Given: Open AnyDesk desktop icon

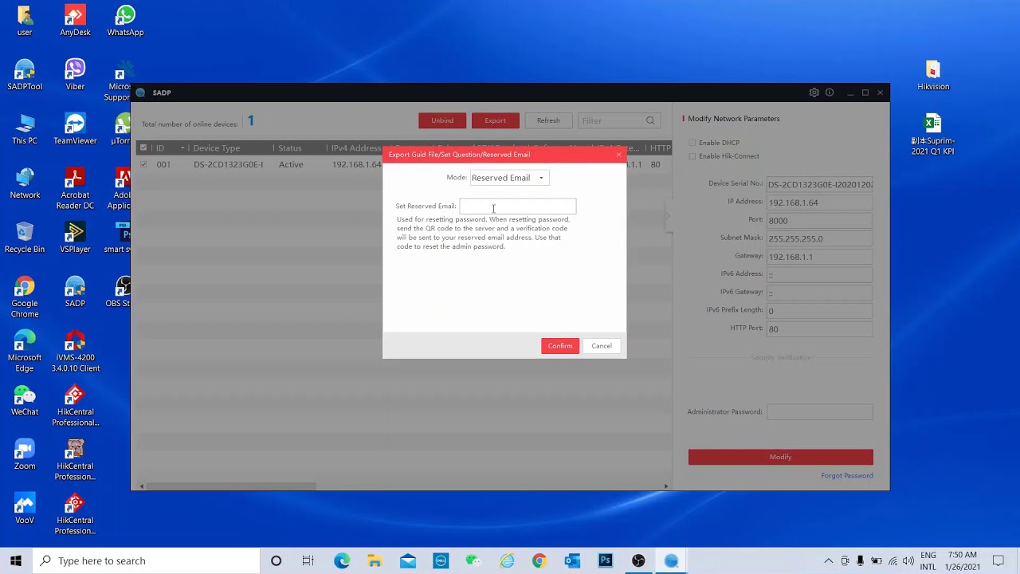Looking at the screenshot, I should click(75, 21).
